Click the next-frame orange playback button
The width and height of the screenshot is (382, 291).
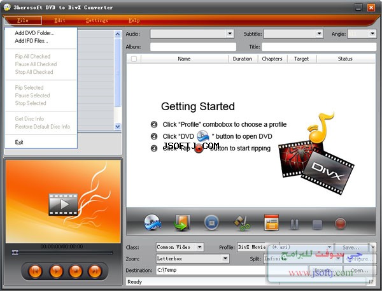click(x=95, y=271)
